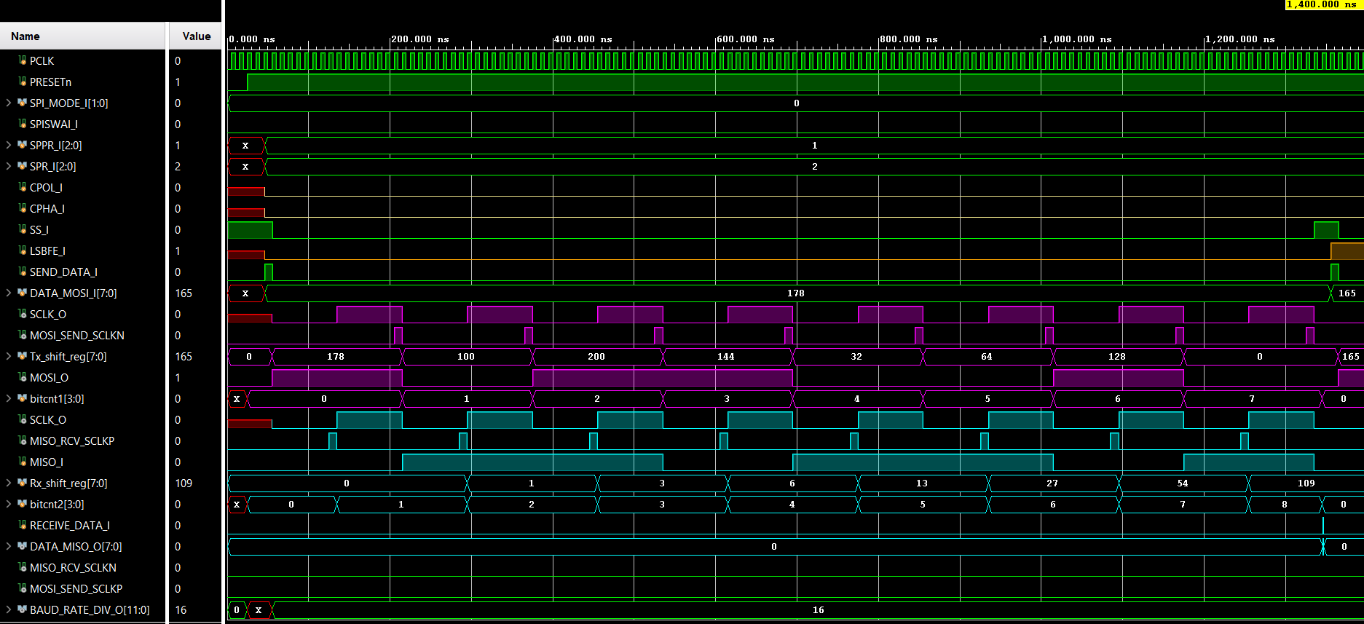The height and width of the screenshot is (624, 1364).
Task: Expand the bitcnt2[3:0] bus
Action: (x=9, y=505)
